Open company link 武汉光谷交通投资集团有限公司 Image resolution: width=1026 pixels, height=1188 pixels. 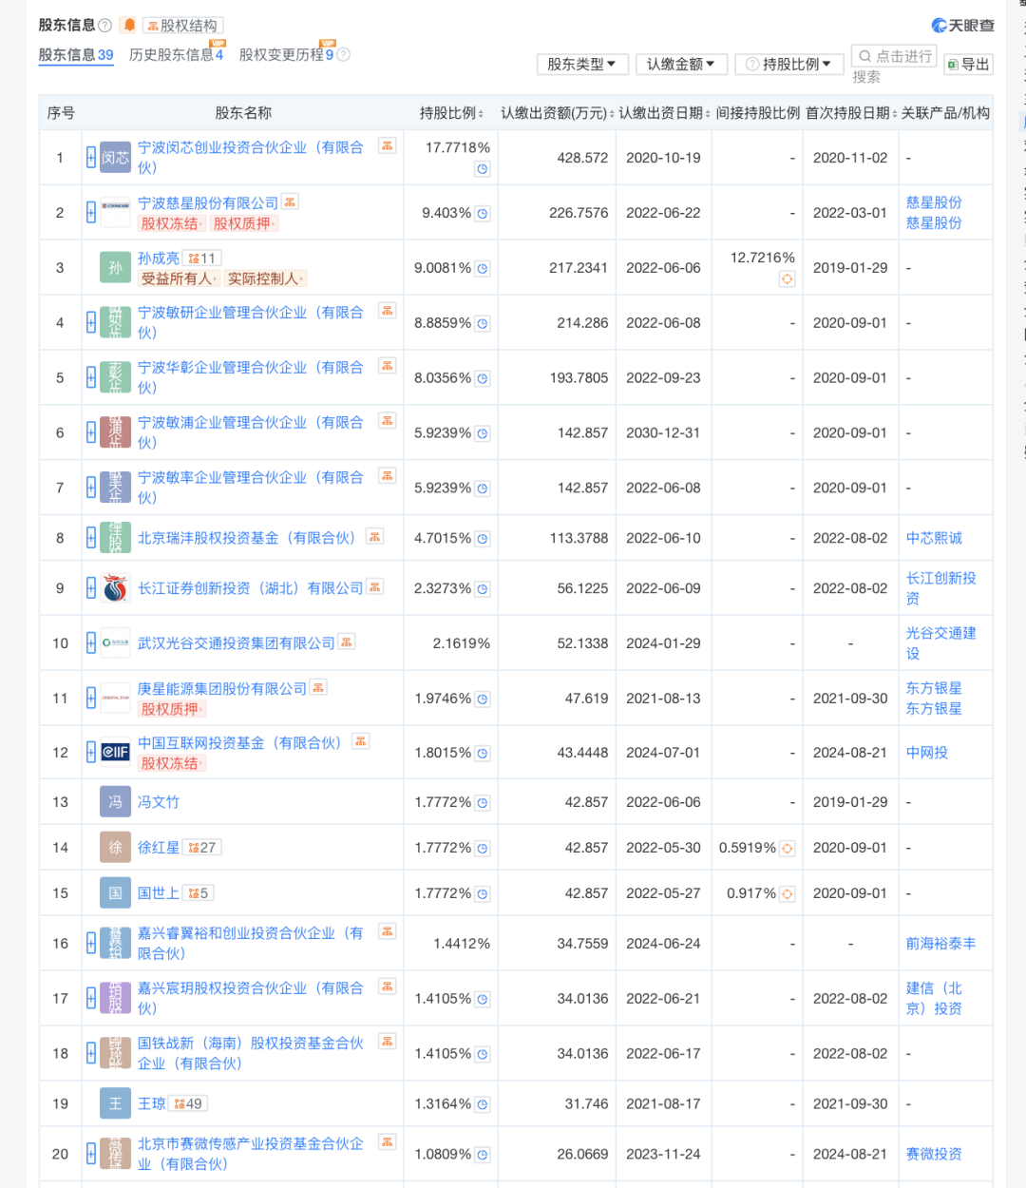[x=237, y=643]
